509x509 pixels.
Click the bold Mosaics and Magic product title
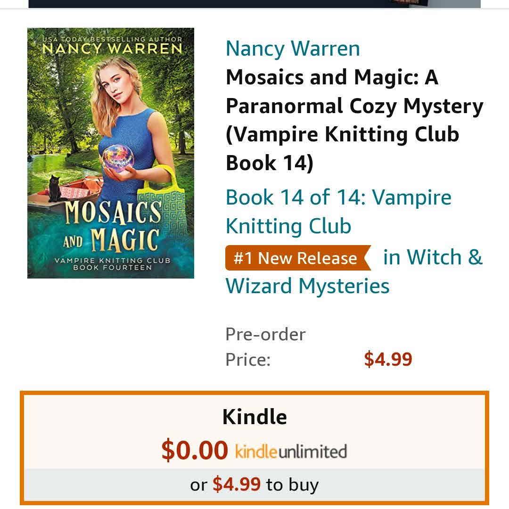[354, 120]
